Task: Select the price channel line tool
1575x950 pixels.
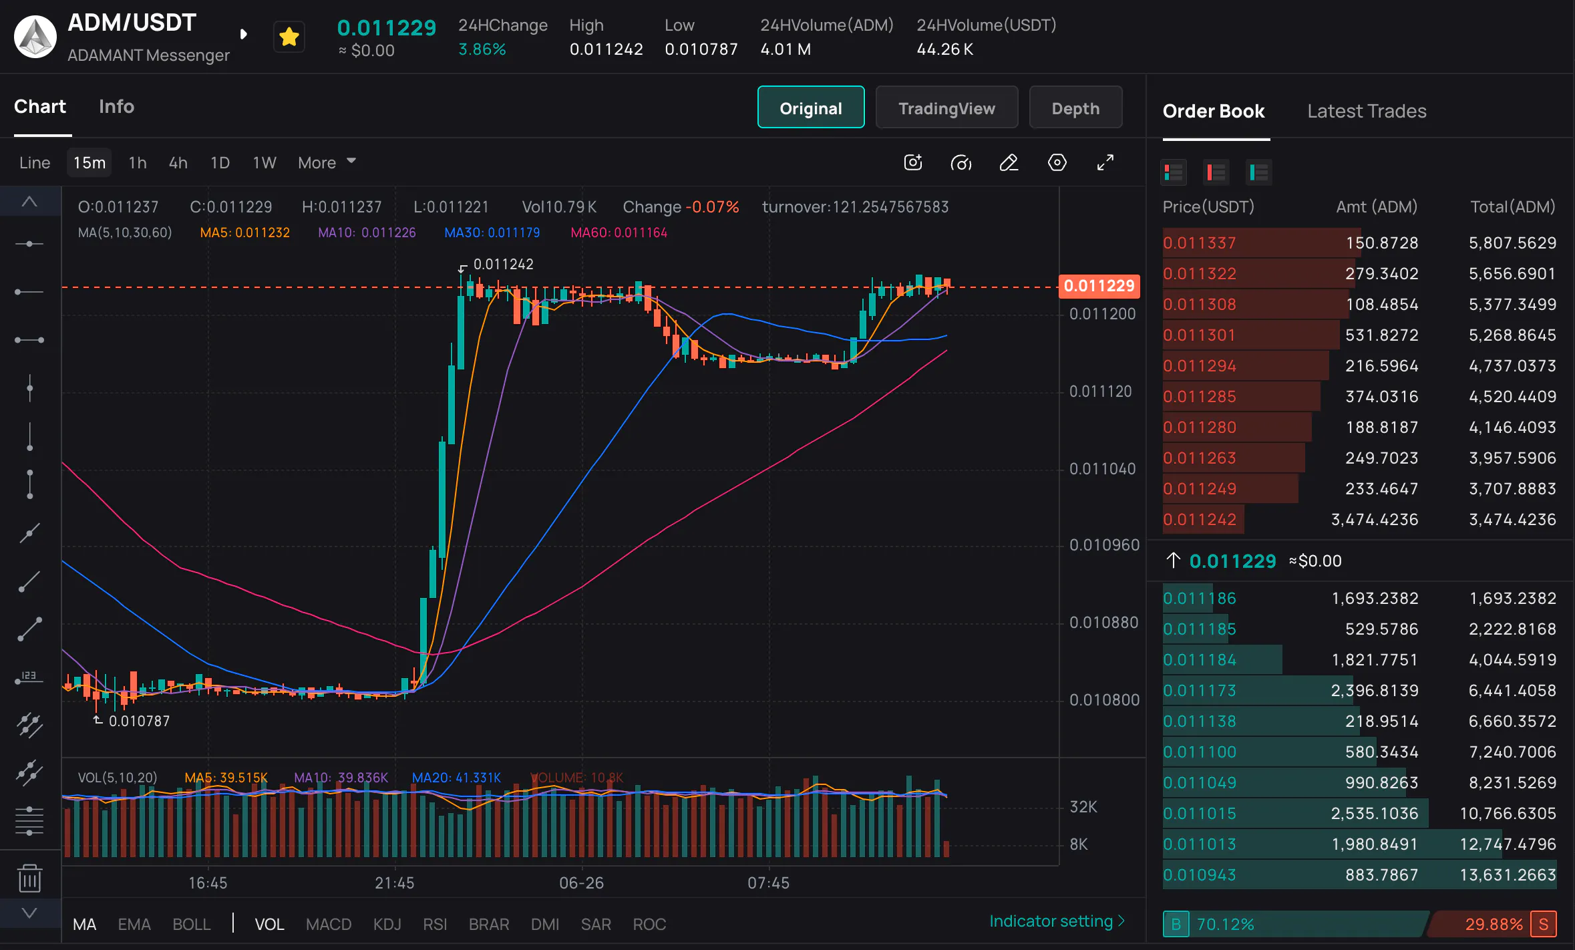Action: [29, 725]
